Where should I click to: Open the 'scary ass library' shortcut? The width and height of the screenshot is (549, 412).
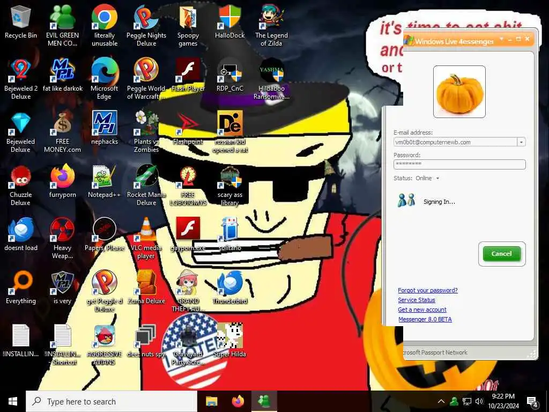coord(229,186)
